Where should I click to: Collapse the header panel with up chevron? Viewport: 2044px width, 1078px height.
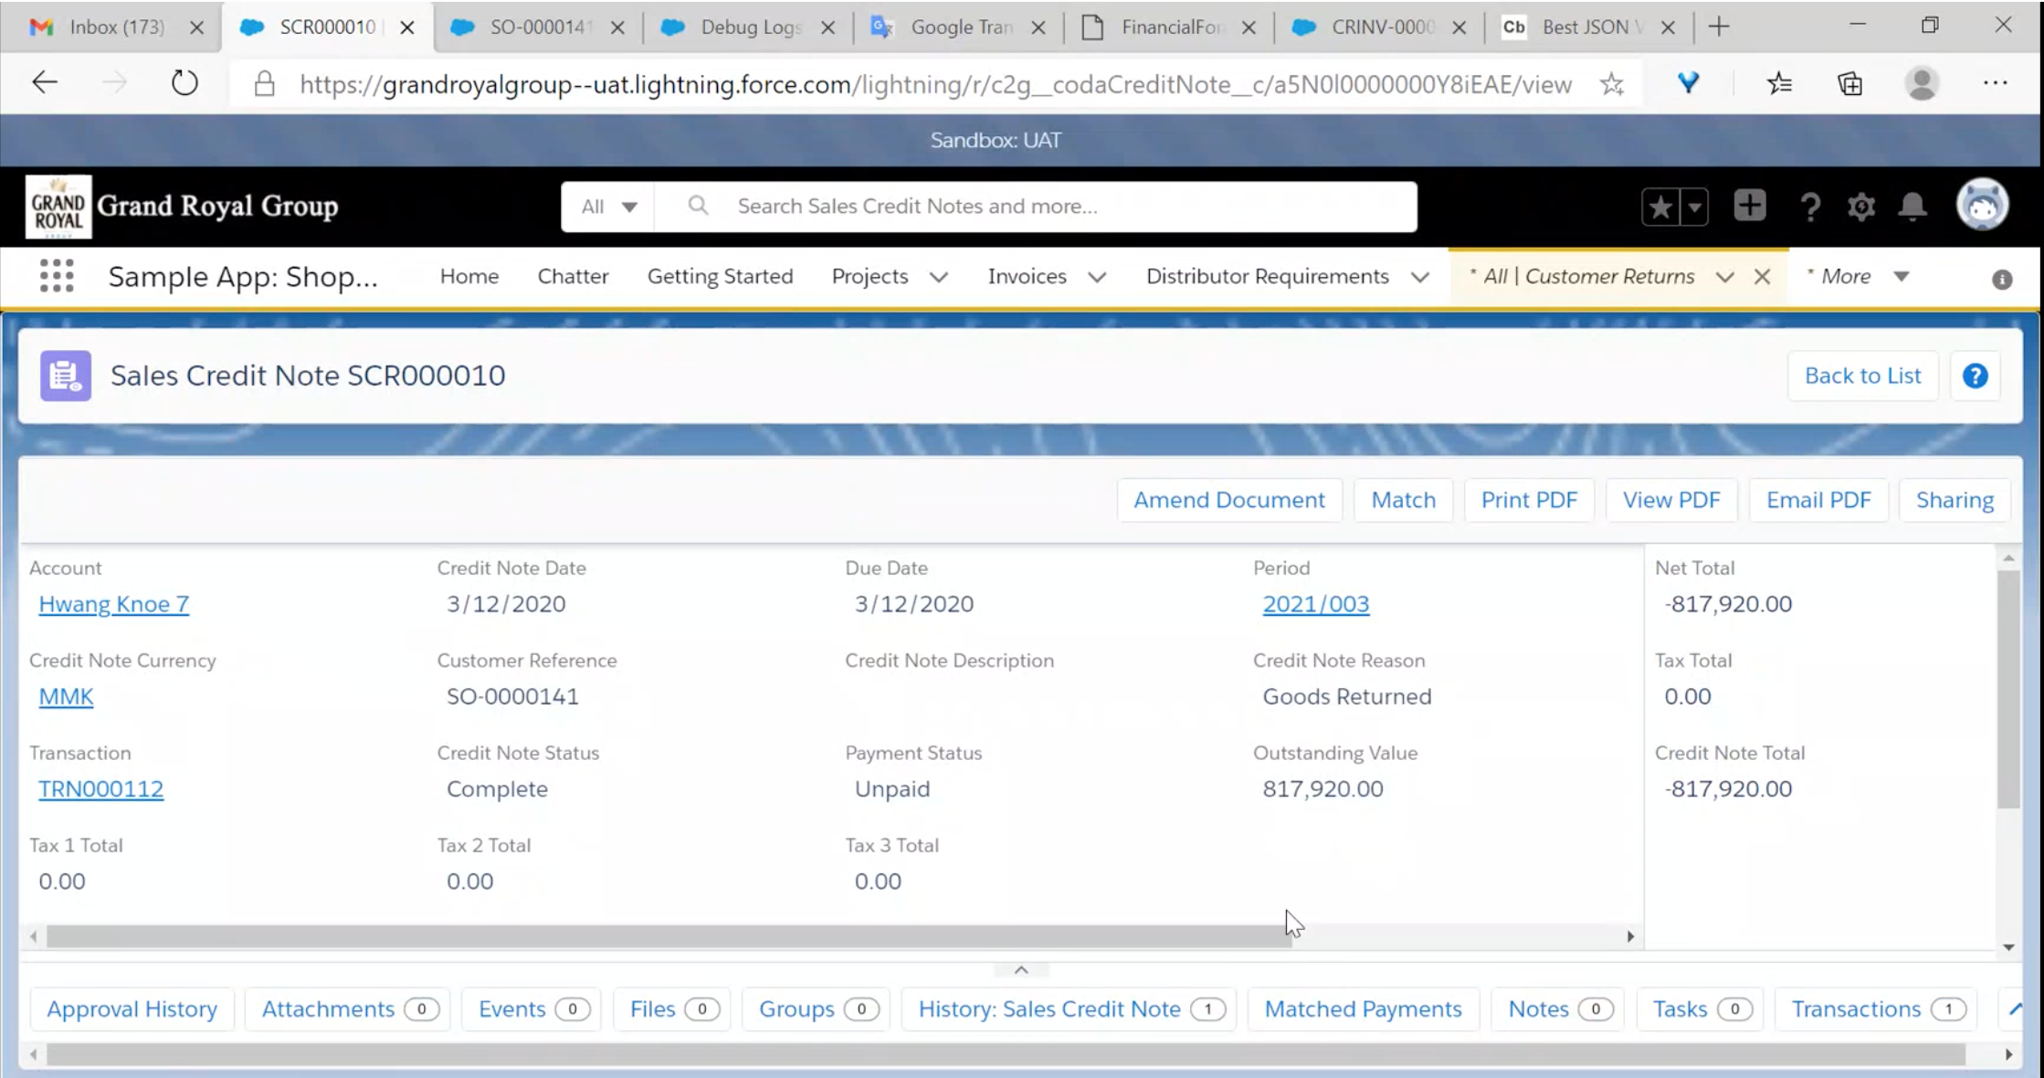[1021, 970]
